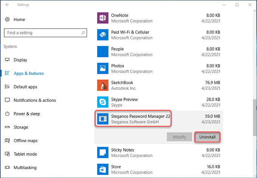Image resolution: width=257 pixels, height=178 pixels.
Task: Click the Home gear icon
Action: click(7, 20)
